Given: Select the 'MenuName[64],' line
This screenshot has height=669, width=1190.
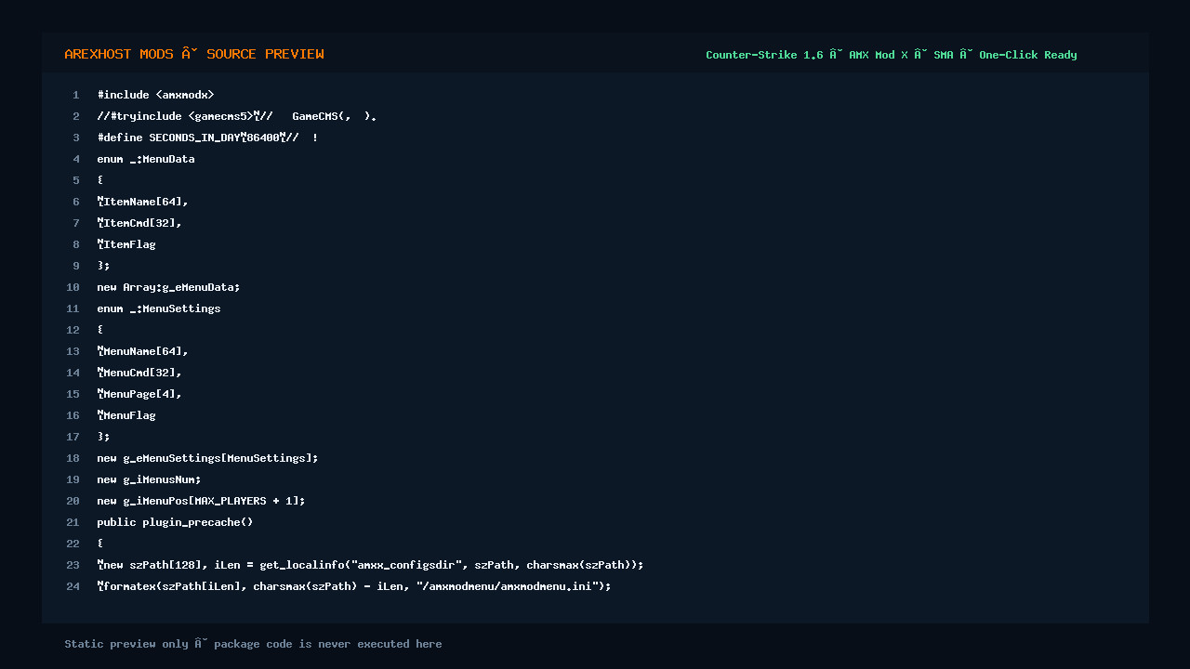Looking at the screenshot, I should (142, 351).
